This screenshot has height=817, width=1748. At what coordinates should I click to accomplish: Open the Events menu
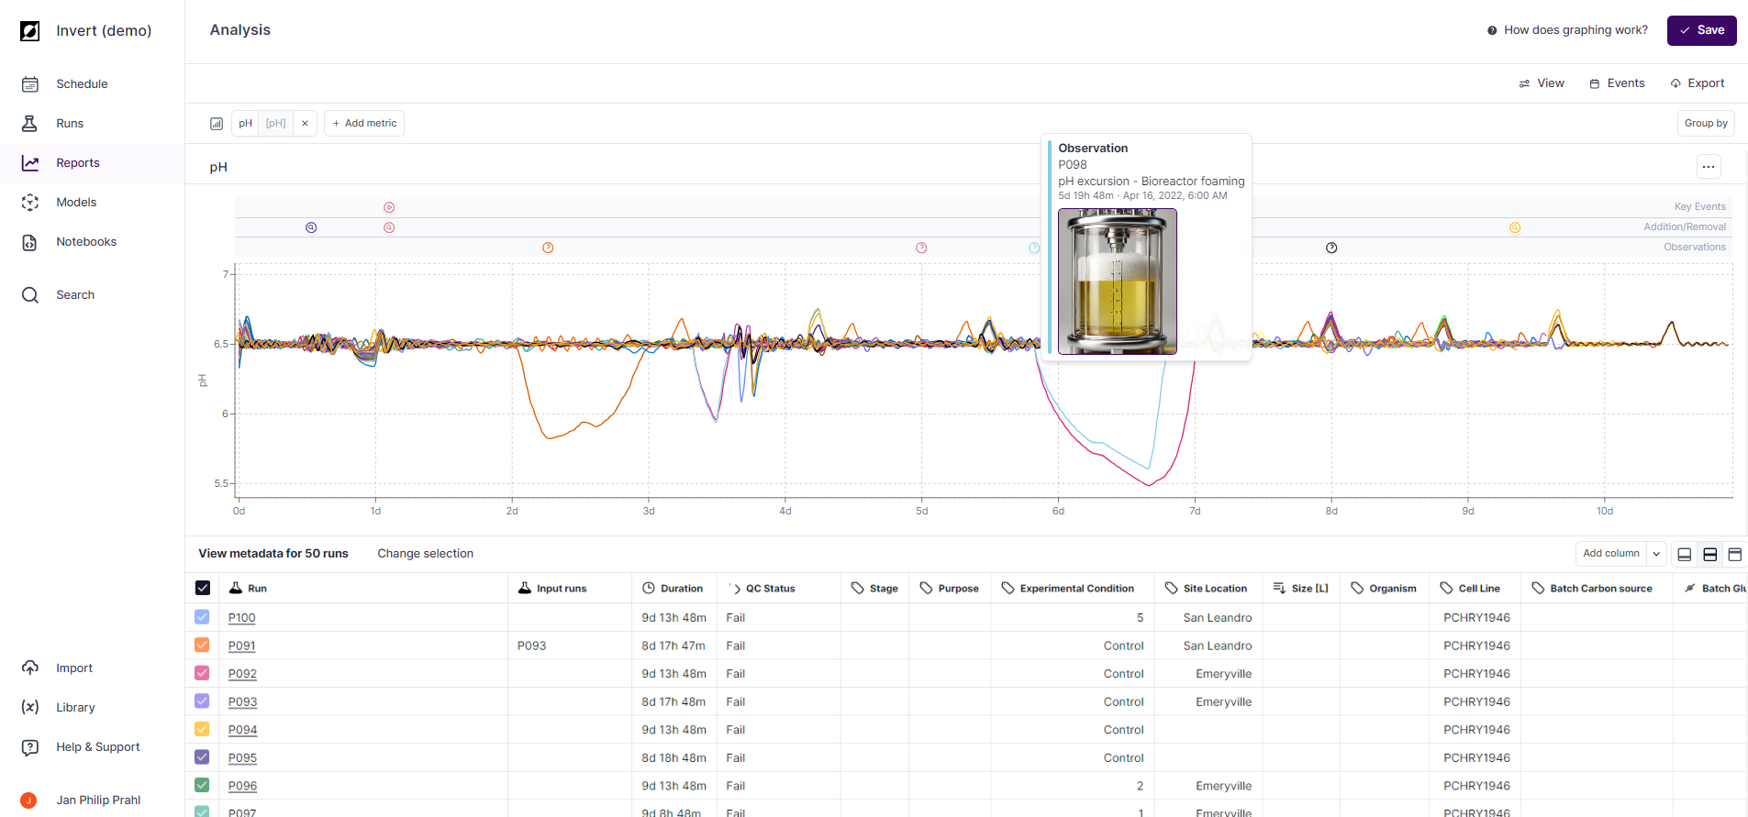pyautogui.click(x=1617, y=83)
